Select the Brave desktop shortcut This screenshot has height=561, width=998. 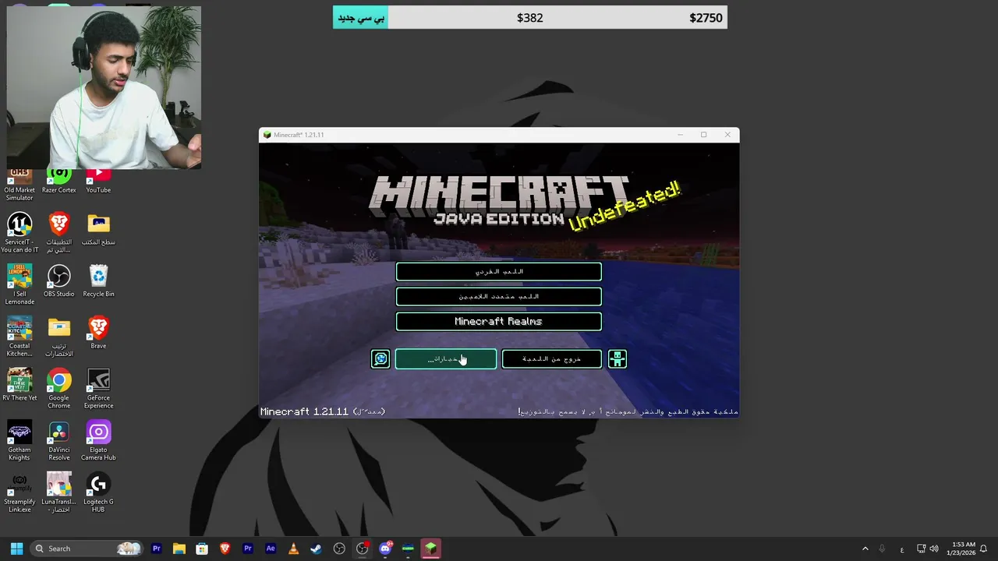(98, 333)
